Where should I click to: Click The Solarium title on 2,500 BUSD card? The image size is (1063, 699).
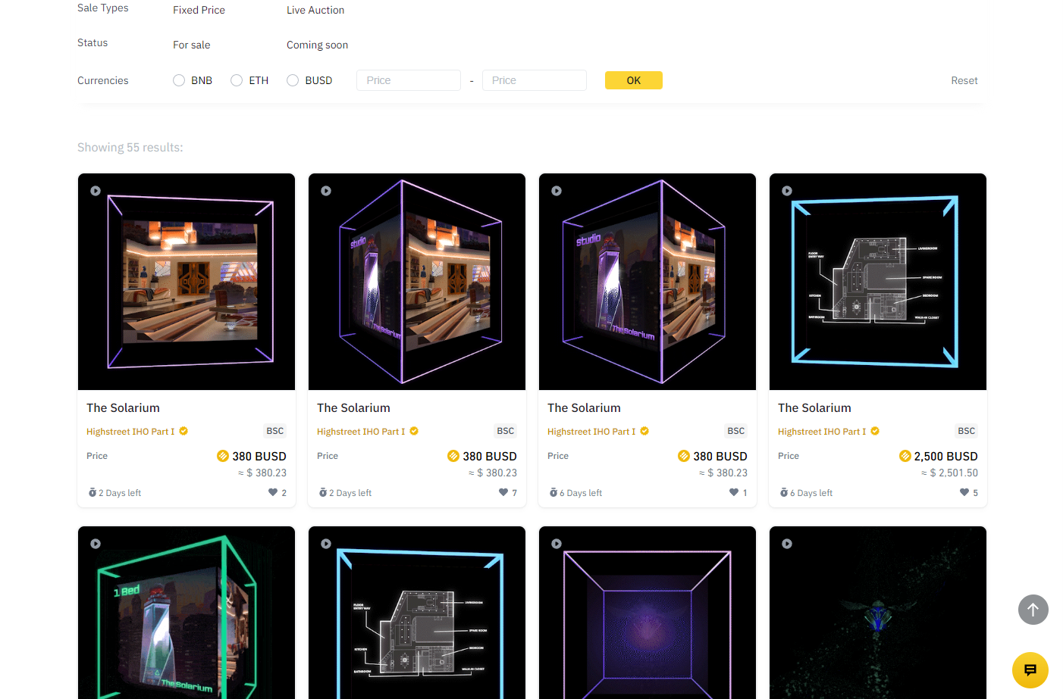pos(814,407)
